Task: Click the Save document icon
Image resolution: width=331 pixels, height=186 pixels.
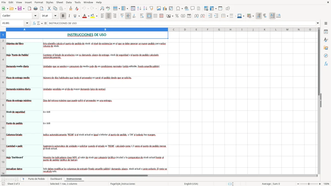Action: point(20,9)
